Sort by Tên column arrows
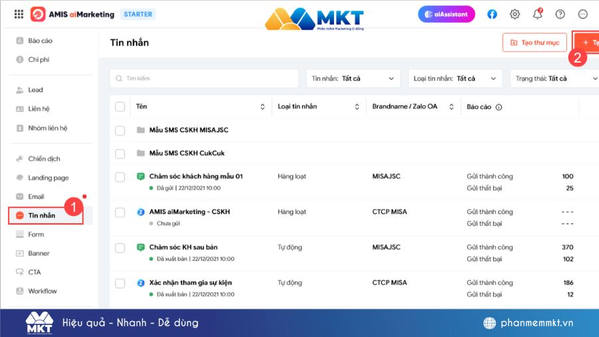 click(262, 107)
